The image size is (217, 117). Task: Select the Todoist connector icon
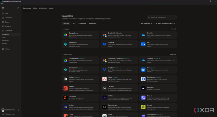tap(66, 88)
